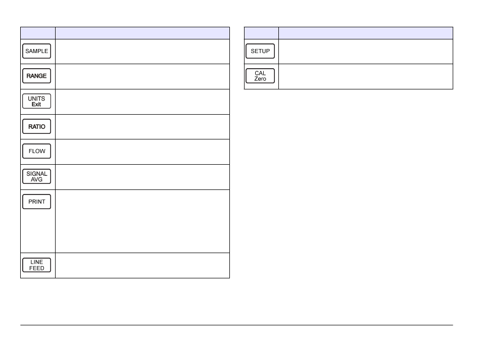
Task: Select the empty cell beside the SETUP key
Action: click(365, 52)
